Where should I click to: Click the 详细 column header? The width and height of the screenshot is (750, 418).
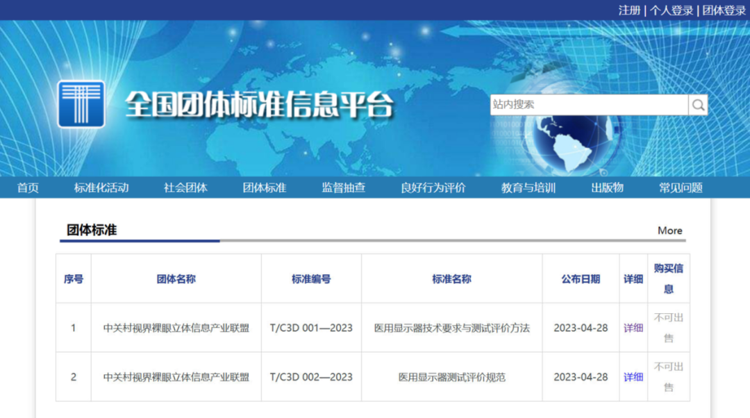coord(633,279)
